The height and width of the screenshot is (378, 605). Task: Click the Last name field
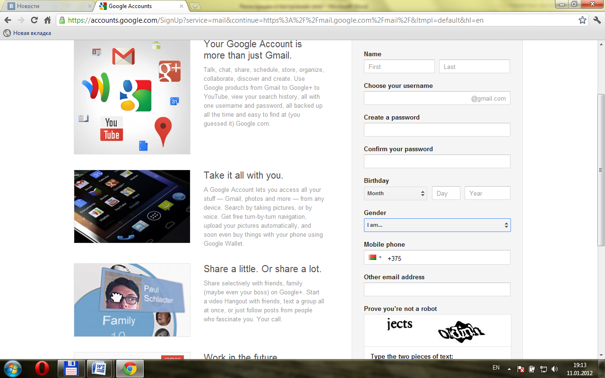coord(475,67)
